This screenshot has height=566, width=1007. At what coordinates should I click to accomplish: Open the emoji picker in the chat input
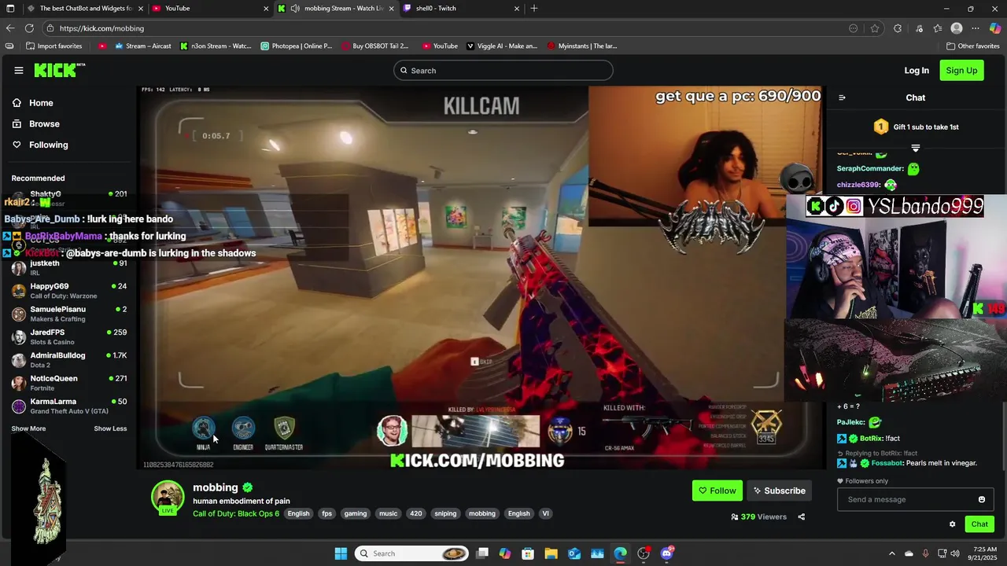981,500
